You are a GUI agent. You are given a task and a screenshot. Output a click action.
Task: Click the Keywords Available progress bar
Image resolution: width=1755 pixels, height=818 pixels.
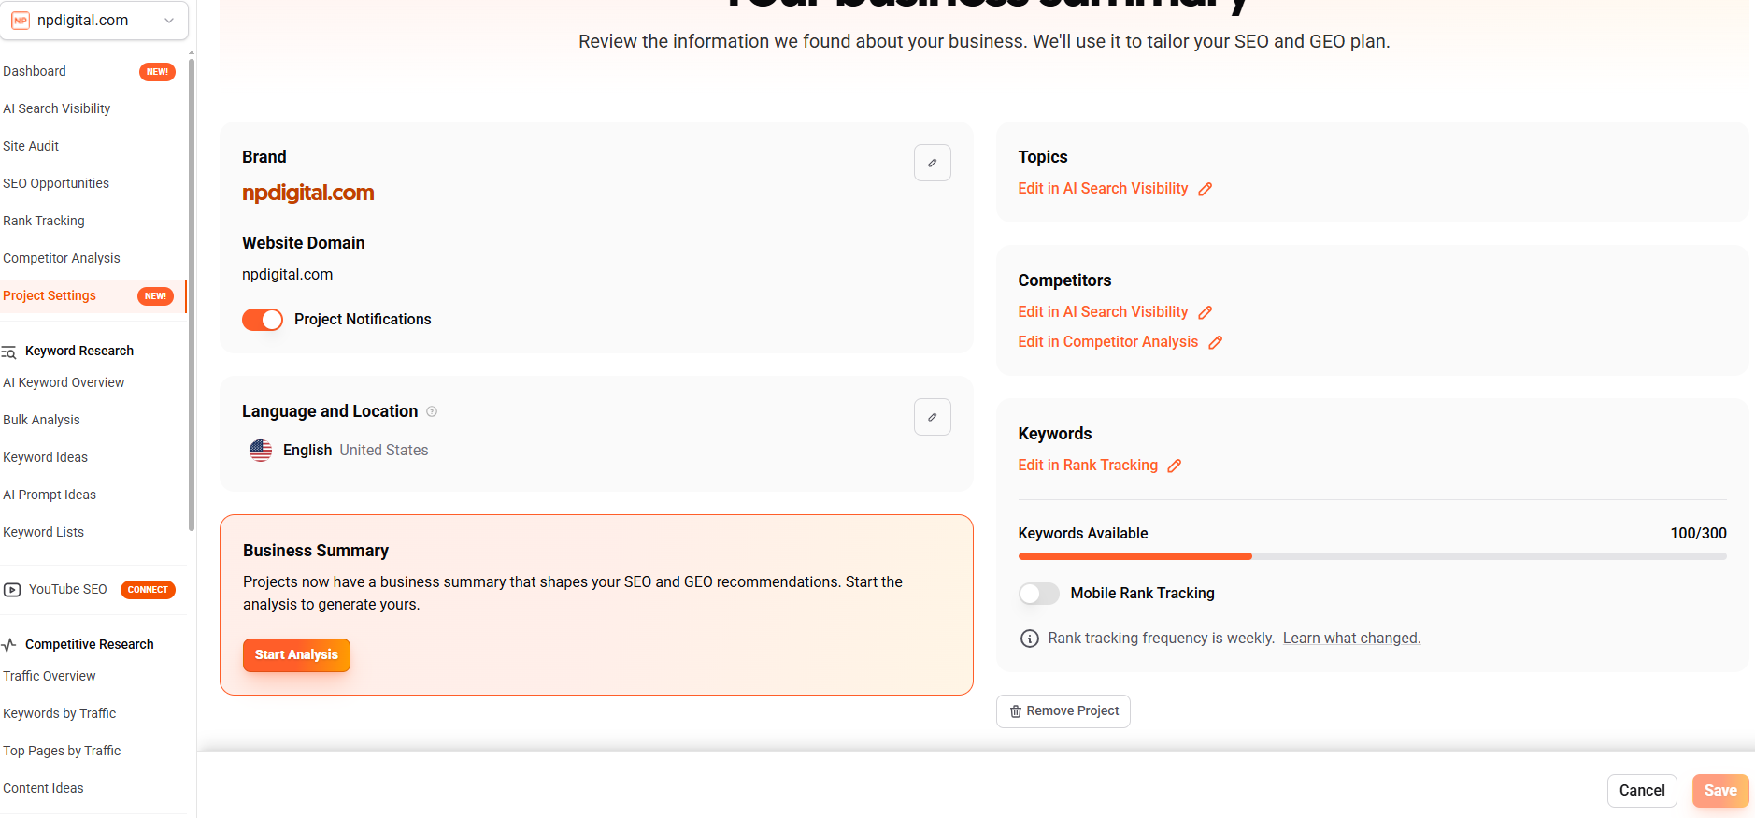(x=1372, y=556)
